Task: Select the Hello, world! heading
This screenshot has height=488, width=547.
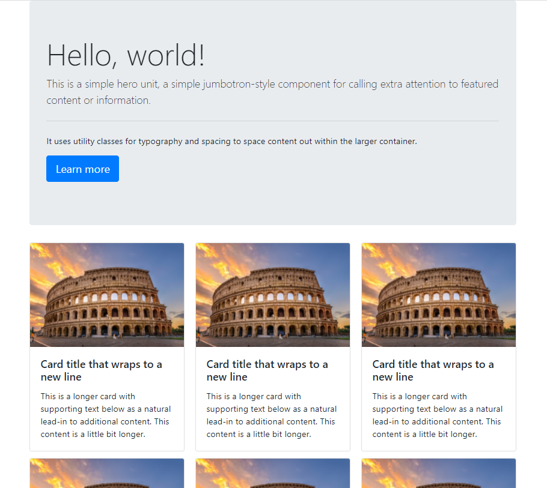Action: (x=126, y=56)
